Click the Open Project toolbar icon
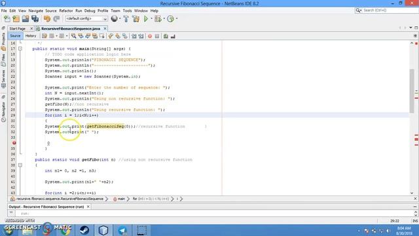This screenshot has height=236, width=419. pos(26,19)
